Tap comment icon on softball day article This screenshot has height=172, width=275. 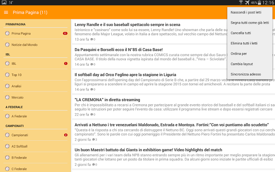(x=91, y=89)
